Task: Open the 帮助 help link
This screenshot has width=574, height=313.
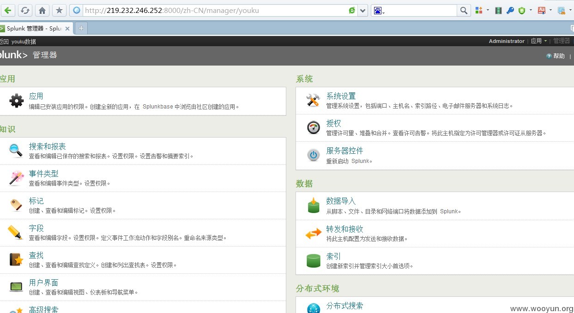Action: coord(559,56)
